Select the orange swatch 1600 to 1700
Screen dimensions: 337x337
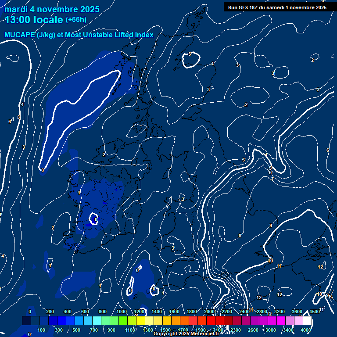(x=176, y=320)
